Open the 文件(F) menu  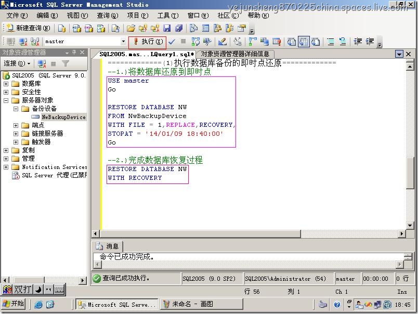(x=17, y=16)
